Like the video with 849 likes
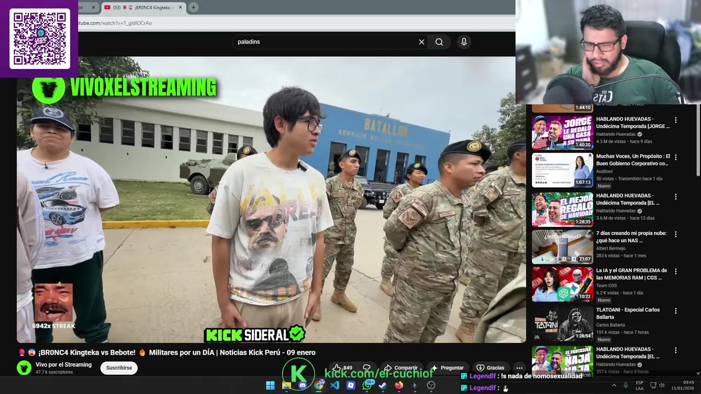 tap(342, 368)
